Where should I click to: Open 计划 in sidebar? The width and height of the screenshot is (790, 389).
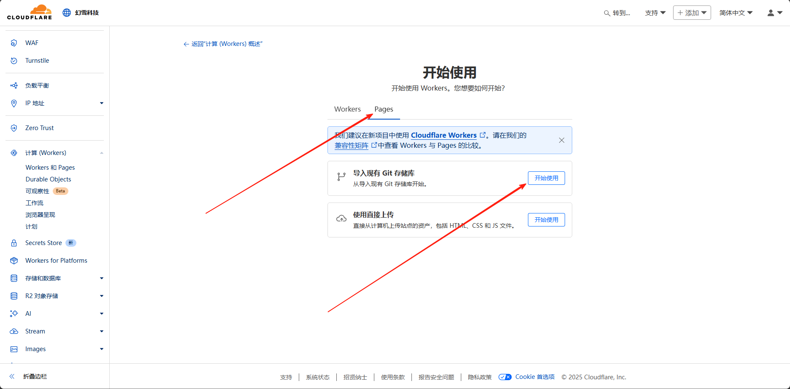pyautogui.click(x=31, y=226)
